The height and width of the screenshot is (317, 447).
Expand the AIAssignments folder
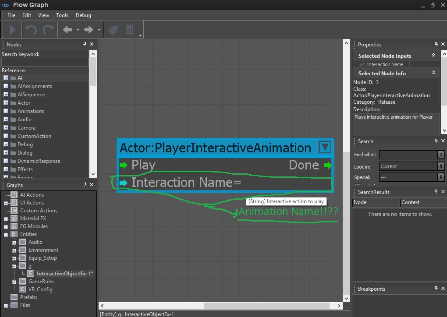(x=6, y=86)
